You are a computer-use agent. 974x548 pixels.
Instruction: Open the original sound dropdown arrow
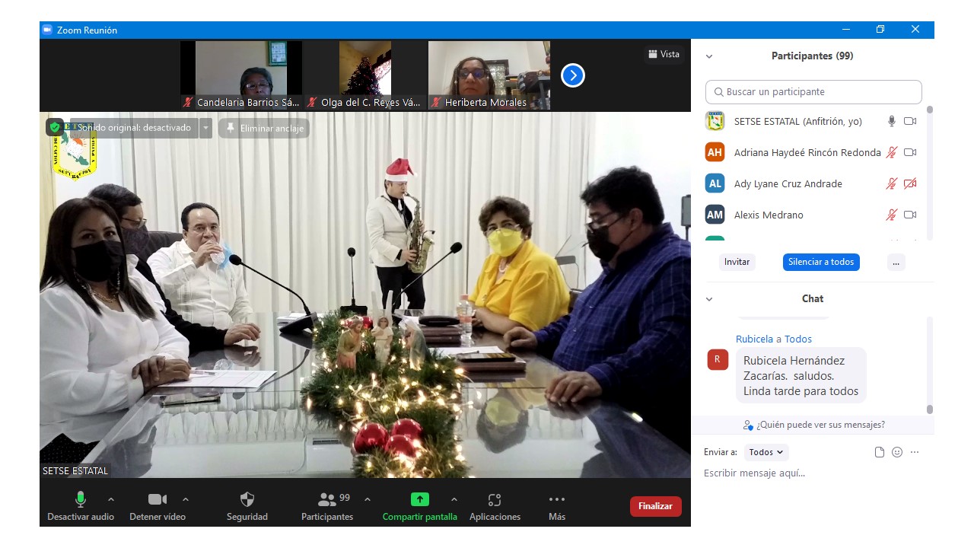coord(206,128)
